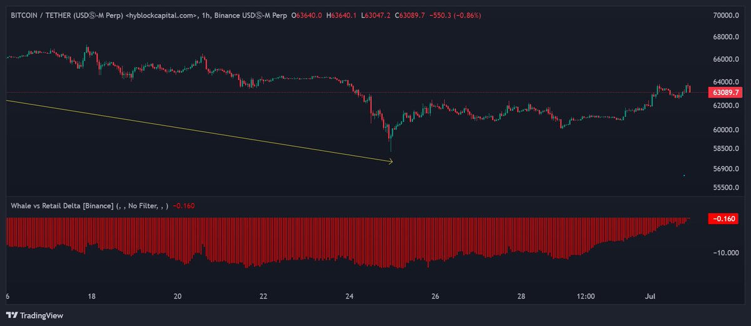Viewport: 751px width, 326px height.
Task: Open the TradingView logo link
Action: [x=35, y=315]
